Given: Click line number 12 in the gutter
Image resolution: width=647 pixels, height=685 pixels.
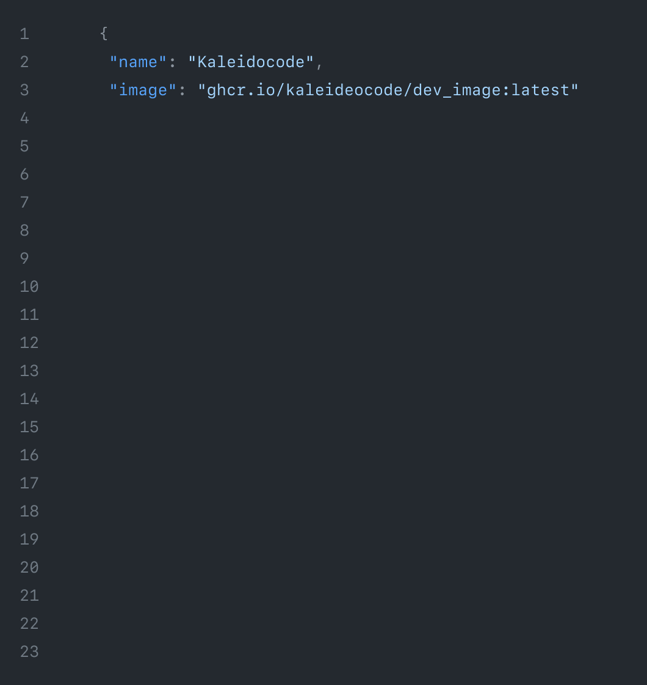Looking at the screenshot, I should click(29, 342).
